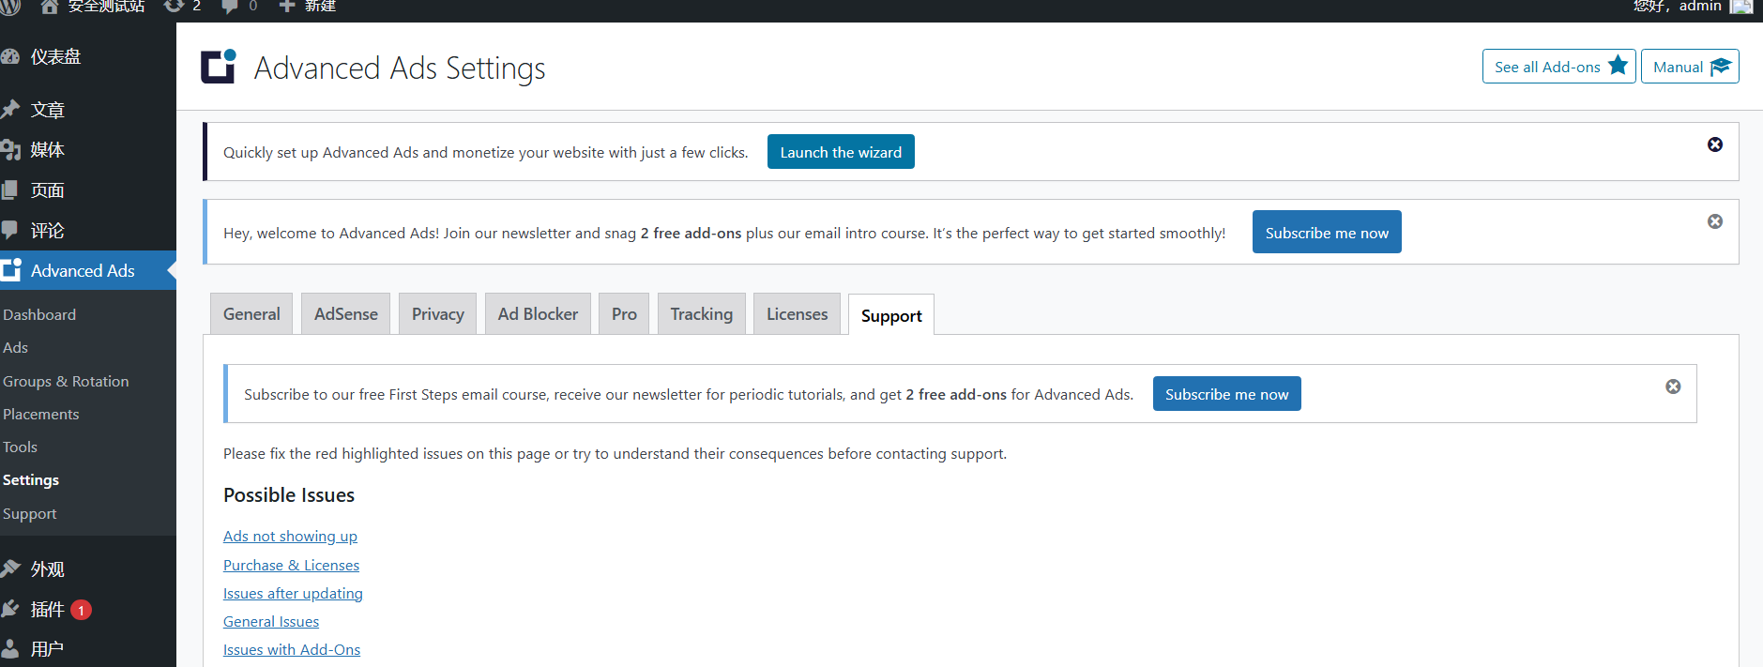Open Settings in the sidebar submenu

pos(31,479)
